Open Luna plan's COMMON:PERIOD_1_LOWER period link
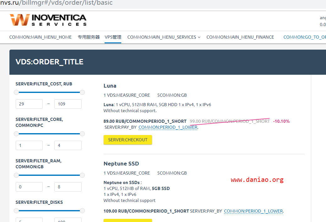 [x=168, y=127]
